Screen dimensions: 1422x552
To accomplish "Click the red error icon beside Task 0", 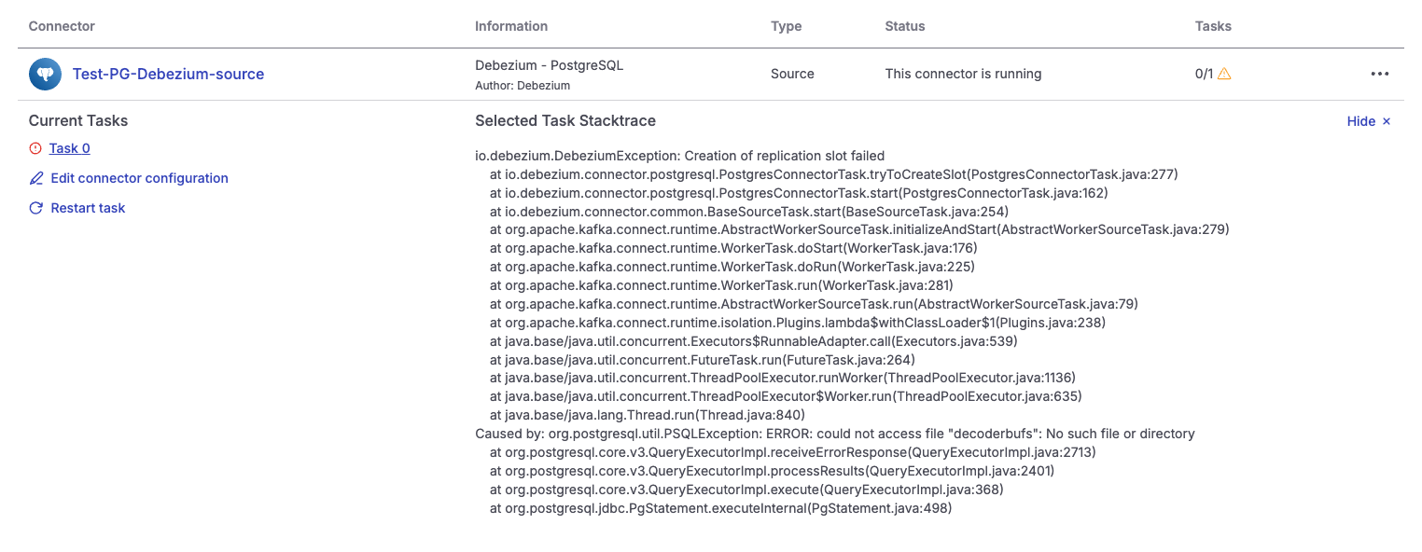I will click(x=35, y=148).
